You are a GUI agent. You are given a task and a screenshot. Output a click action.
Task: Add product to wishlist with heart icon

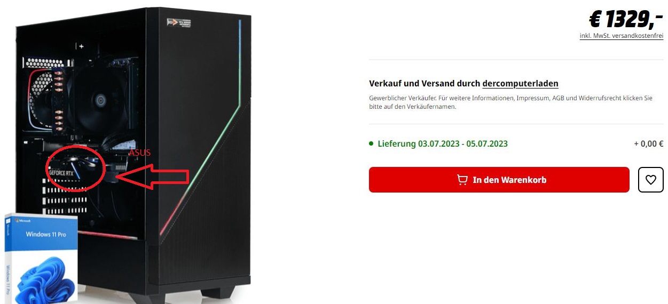point(650,180)
